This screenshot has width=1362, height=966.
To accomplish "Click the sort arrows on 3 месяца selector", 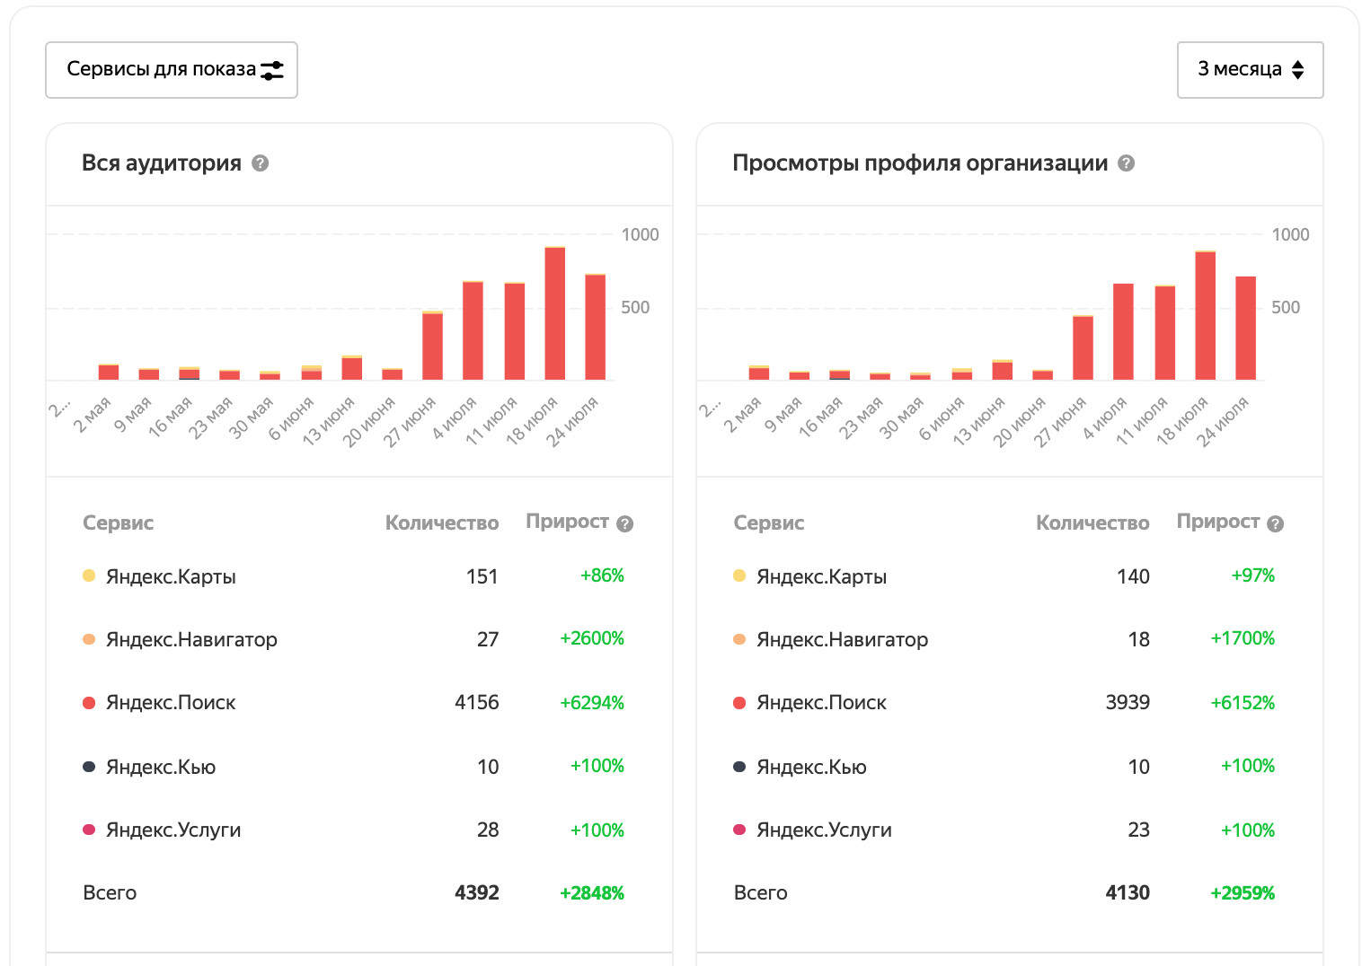I will (1298, 70).
